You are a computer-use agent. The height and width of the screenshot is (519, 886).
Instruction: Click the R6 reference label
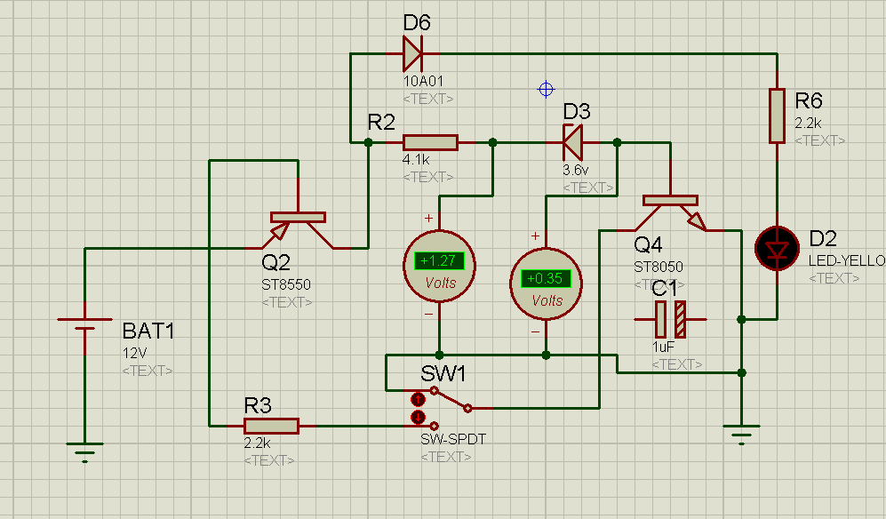coord(809,101)
